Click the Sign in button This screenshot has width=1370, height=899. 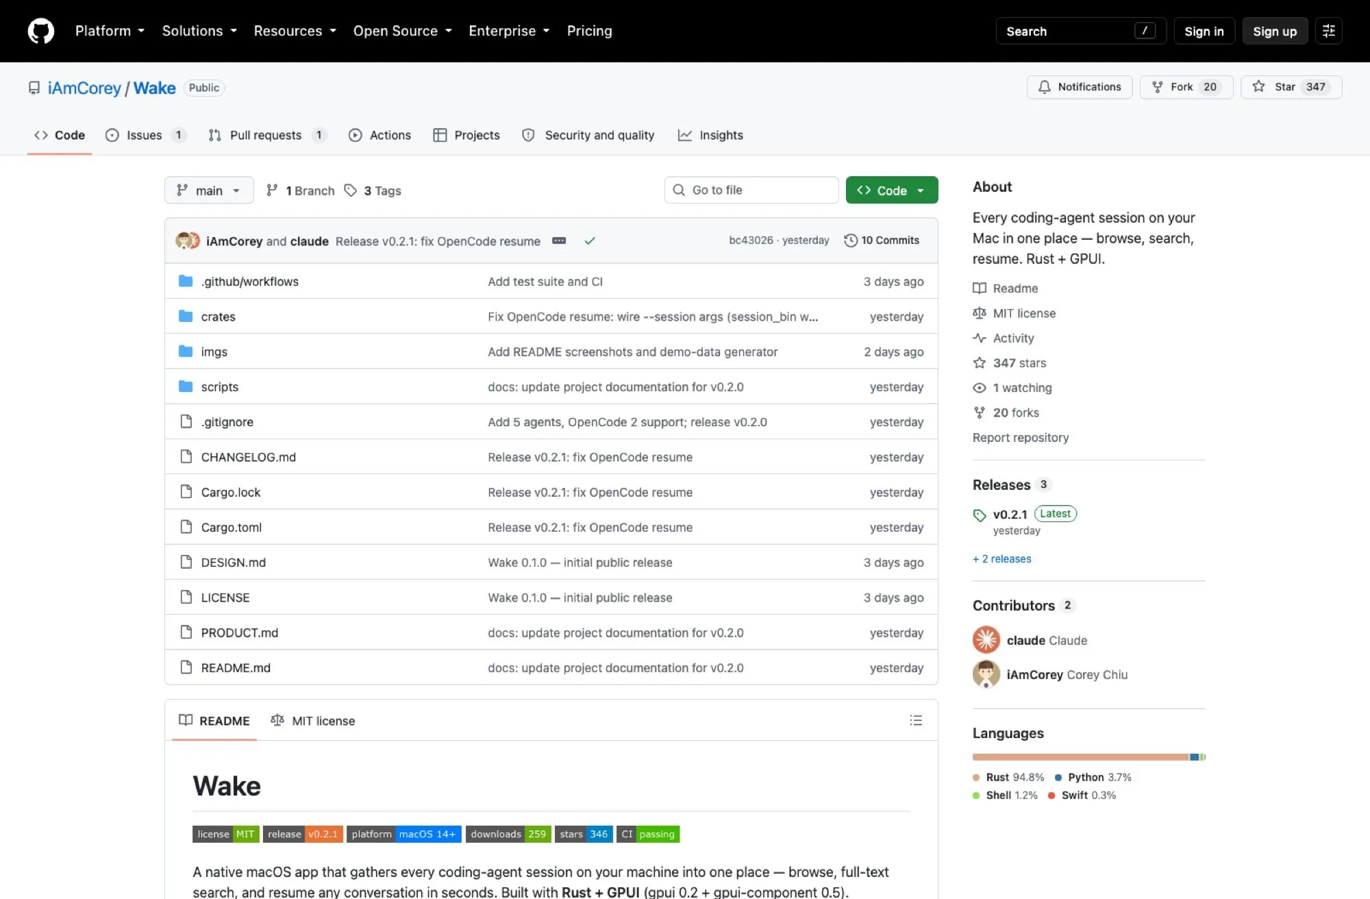point(1204,31)
